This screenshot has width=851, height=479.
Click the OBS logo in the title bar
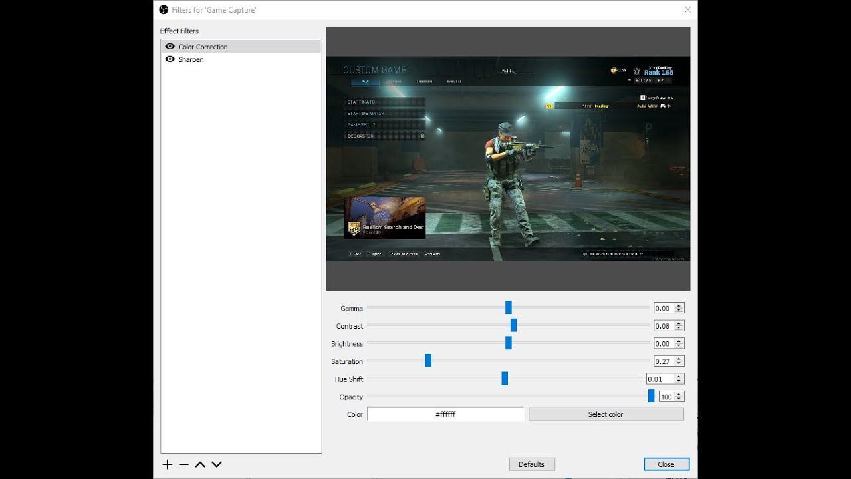pos(164,9)
